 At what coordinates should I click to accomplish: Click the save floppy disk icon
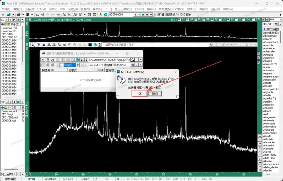click(x=28, y=15)
